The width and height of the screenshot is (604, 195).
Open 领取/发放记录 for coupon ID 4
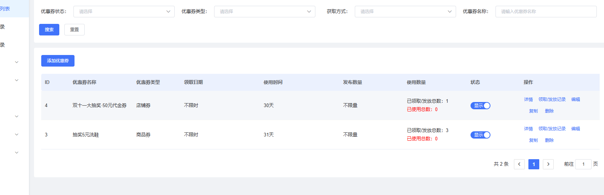click(552, 99)
